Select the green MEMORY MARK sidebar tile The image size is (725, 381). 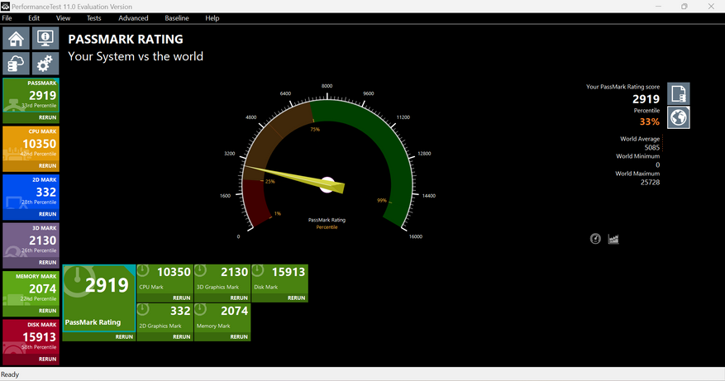pos(31,288)
